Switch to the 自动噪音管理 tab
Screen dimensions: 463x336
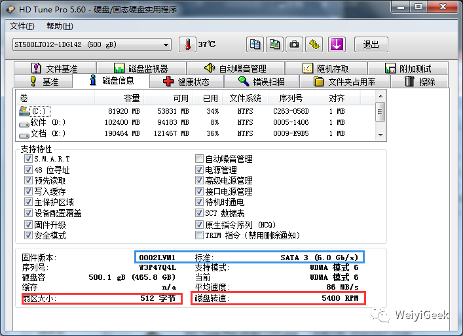click(236, 69)
